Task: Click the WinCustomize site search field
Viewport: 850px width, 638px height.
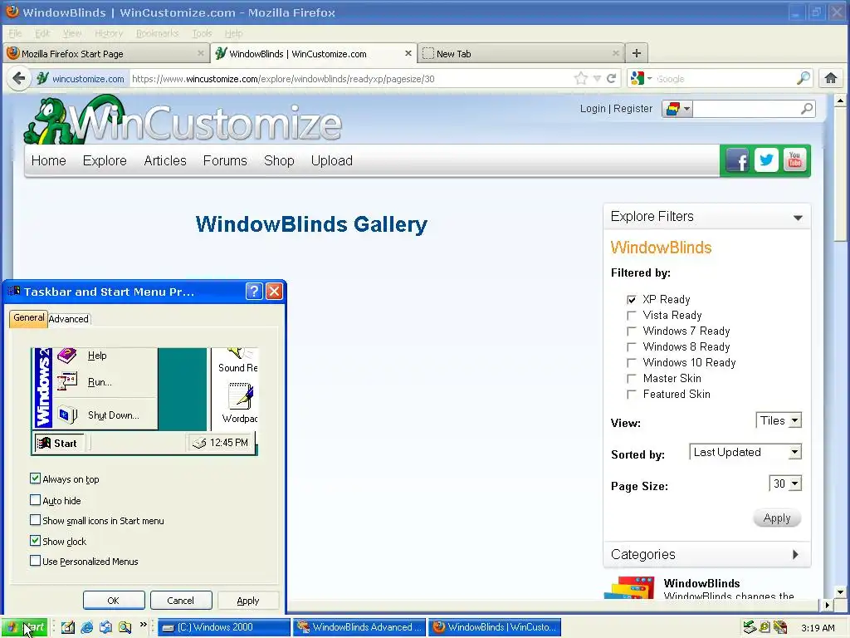Action: pyautogui.click(x=746, y=109)
